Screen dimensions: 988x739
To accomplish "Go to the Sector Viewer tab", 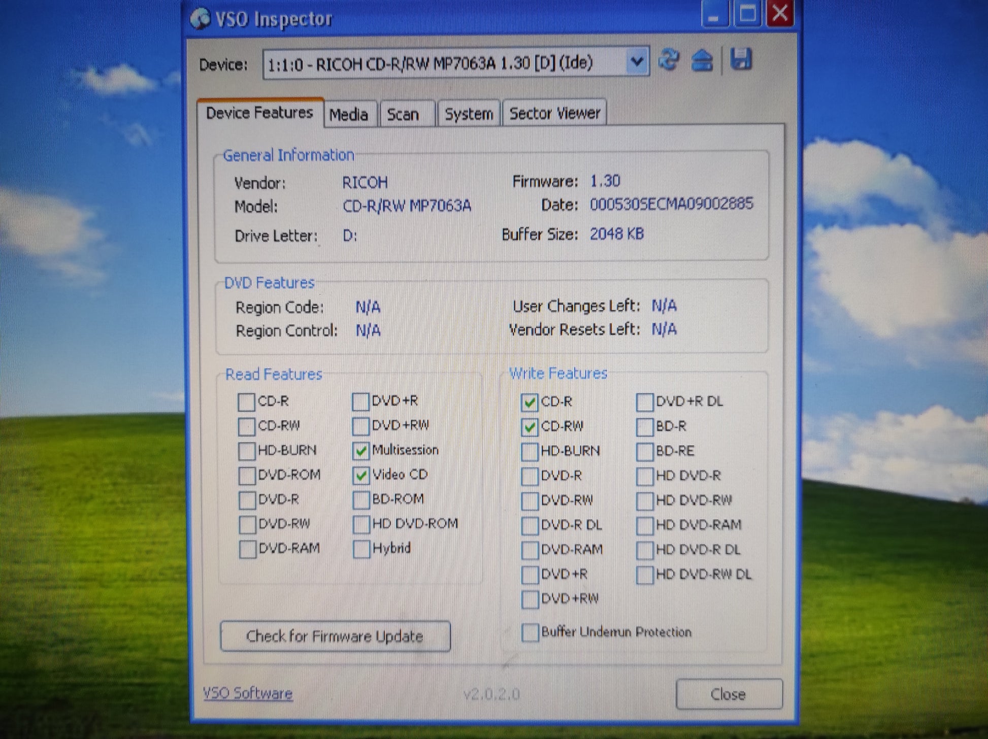I will (554, 114).
